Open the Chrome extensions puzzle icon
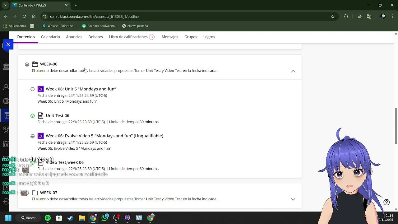 coord(346,16)
